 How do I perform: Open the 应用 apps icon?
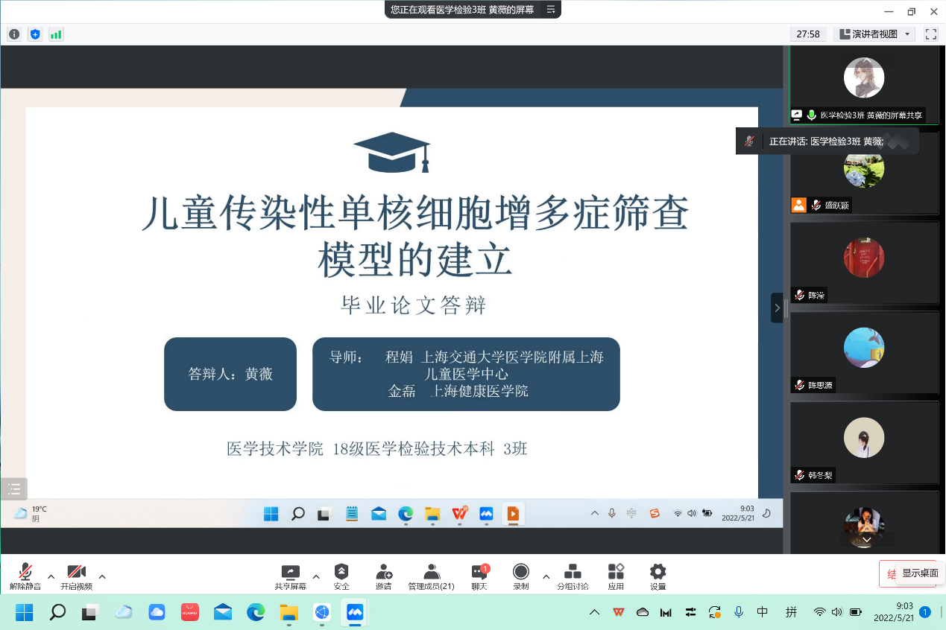point(616,576)
